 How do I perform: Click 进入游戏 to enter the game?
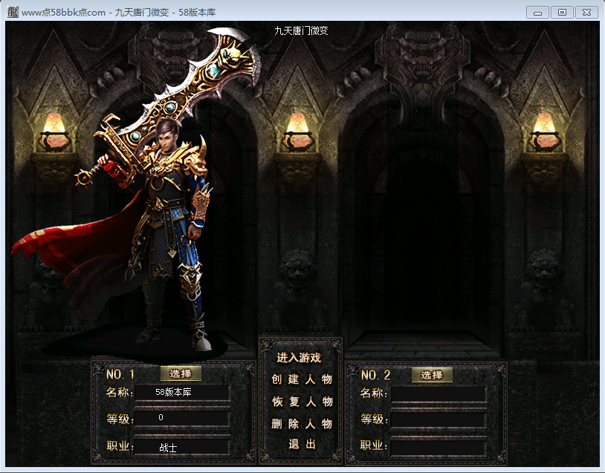tap(299, 358)
